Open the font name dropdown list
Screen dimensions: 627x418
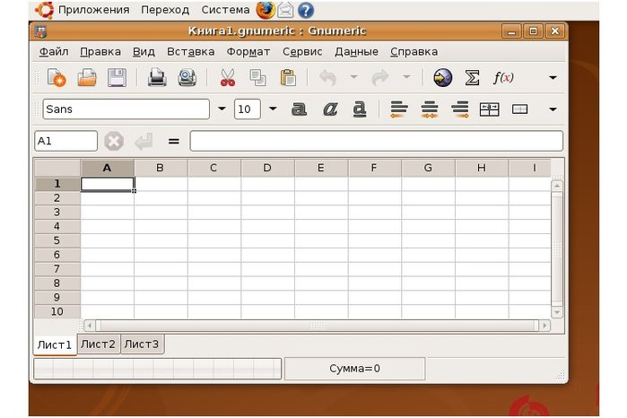(x=222, y=109)
